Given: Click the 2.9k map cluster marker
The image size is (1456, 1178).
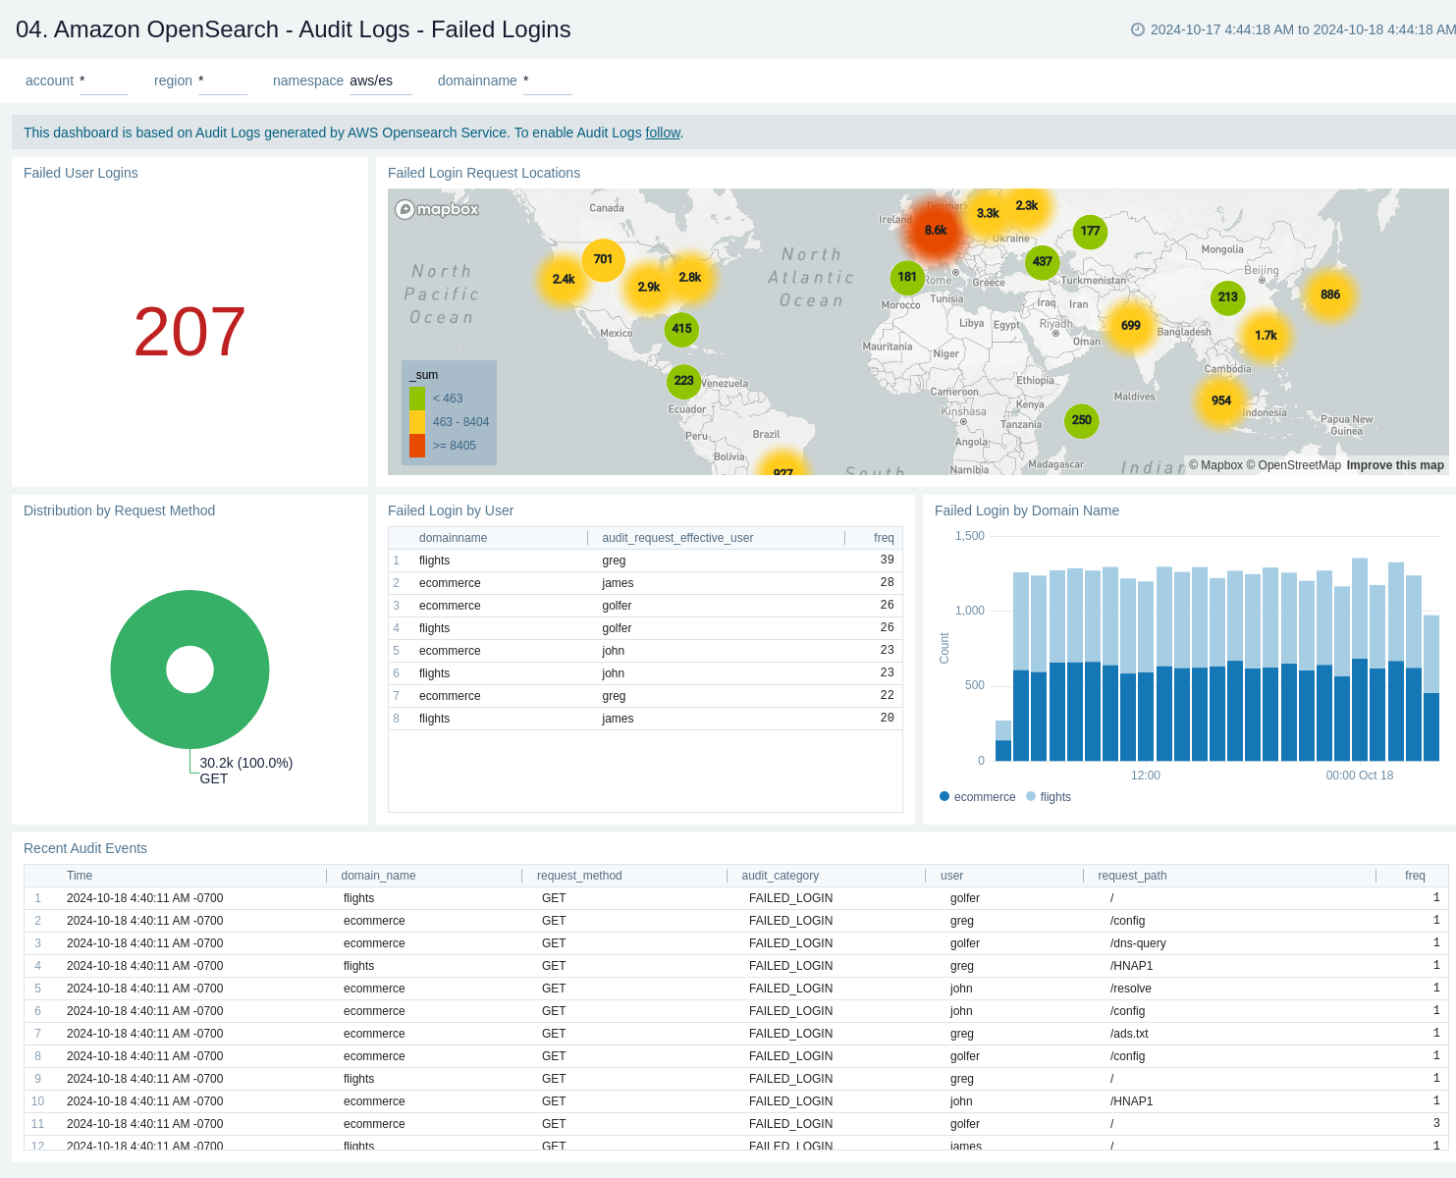Looking at the screenshot, I should [649, 287].
